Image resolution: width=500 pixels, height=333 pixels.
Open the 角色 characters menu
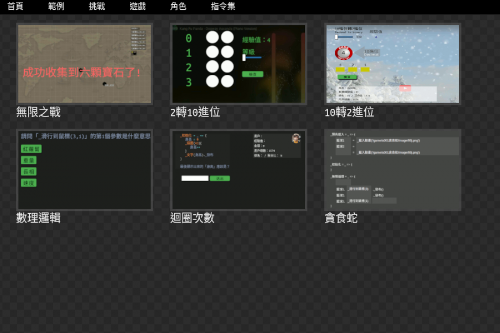(178, 6)
